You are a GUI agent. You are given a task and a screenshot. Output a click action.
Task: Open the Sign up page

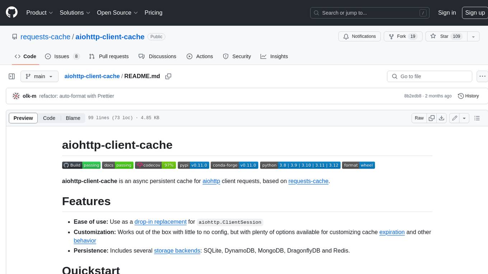click(x=475, y=13)
